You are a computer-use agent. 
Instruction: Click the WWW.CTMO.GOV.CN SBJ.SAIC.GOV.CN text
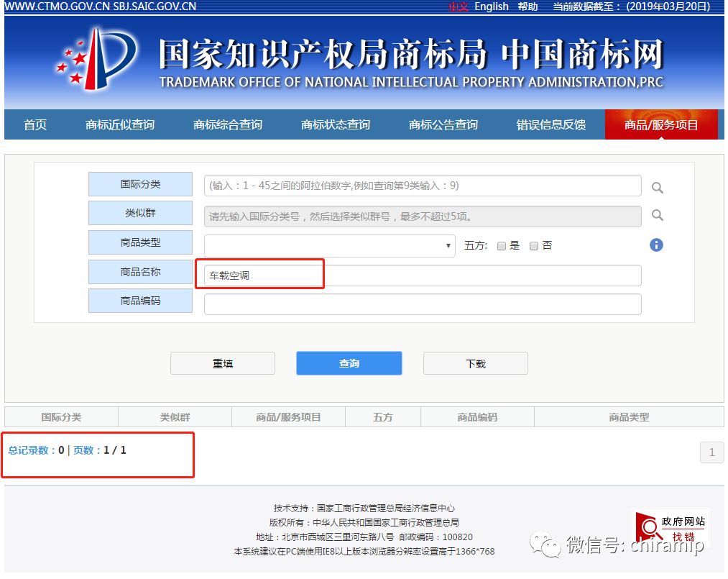100,6
